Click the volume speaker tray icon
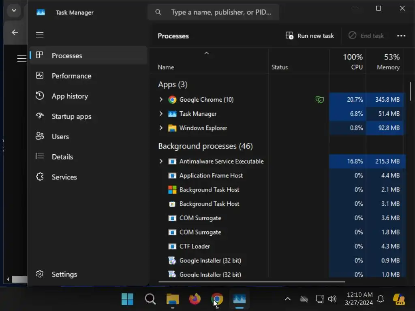415x311 pixels. [332, 299]
